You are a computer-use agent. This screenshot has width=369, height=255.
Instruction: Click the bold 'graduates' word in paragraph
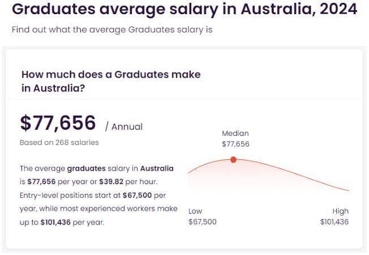point(87,168)
